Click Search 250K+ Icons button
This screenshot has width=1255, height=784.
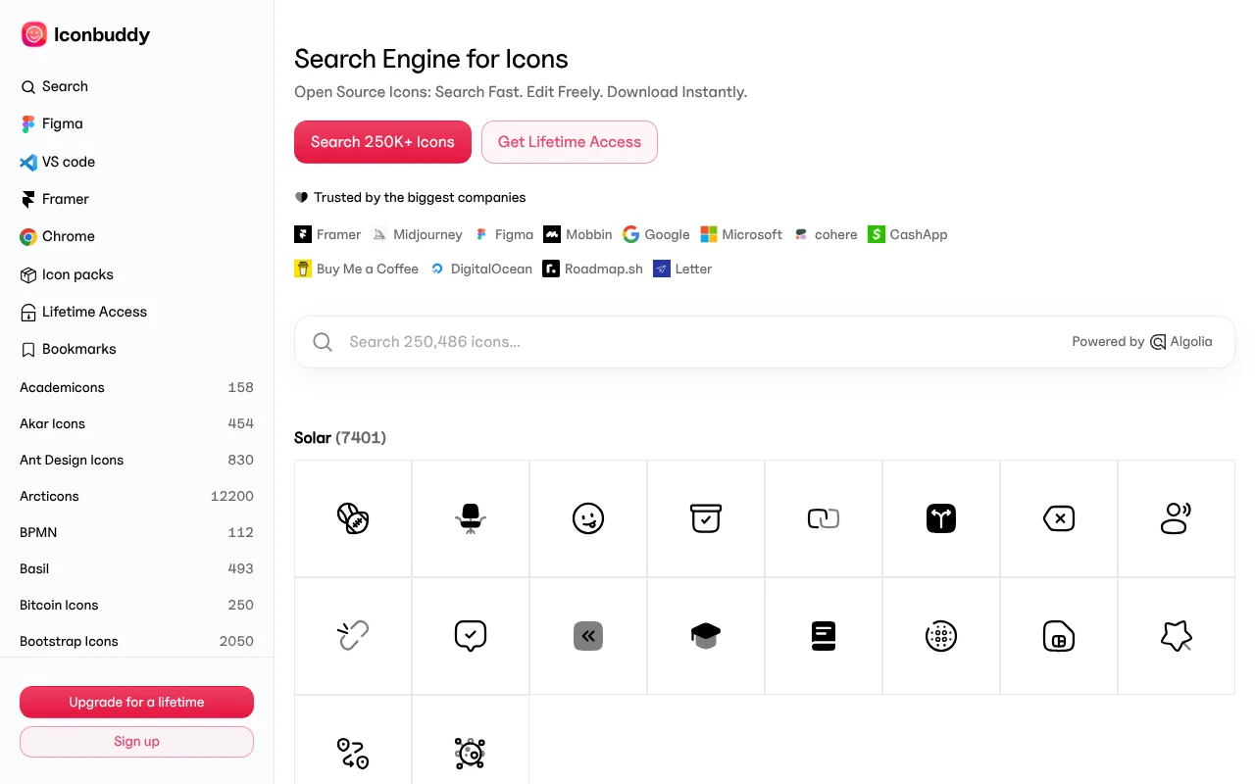click(382, 142)
